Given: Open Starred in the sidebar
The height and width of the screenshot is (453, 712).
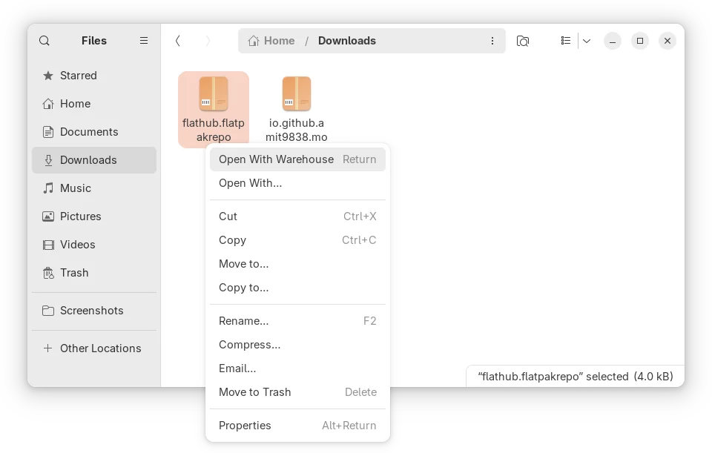Looking at the screenshot, I should coord(94,76).
